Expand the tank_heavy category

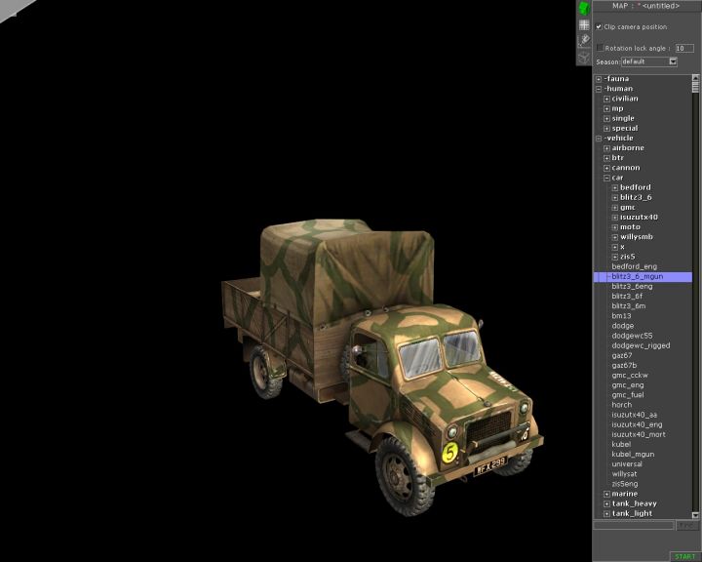coord(606,503)
